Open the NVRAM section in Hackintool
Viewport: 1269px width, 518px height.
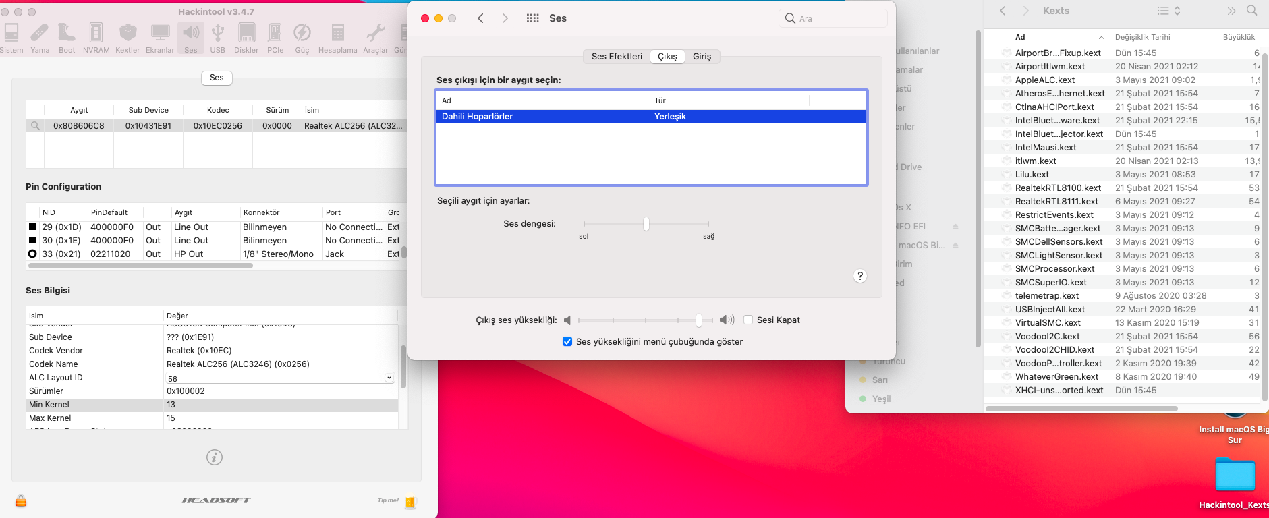pyautogui.click(x=96, y=38)
